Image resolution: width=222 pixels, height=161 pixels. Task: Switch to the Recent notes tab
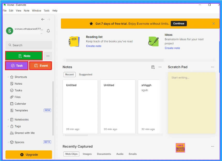click(70, 75)
